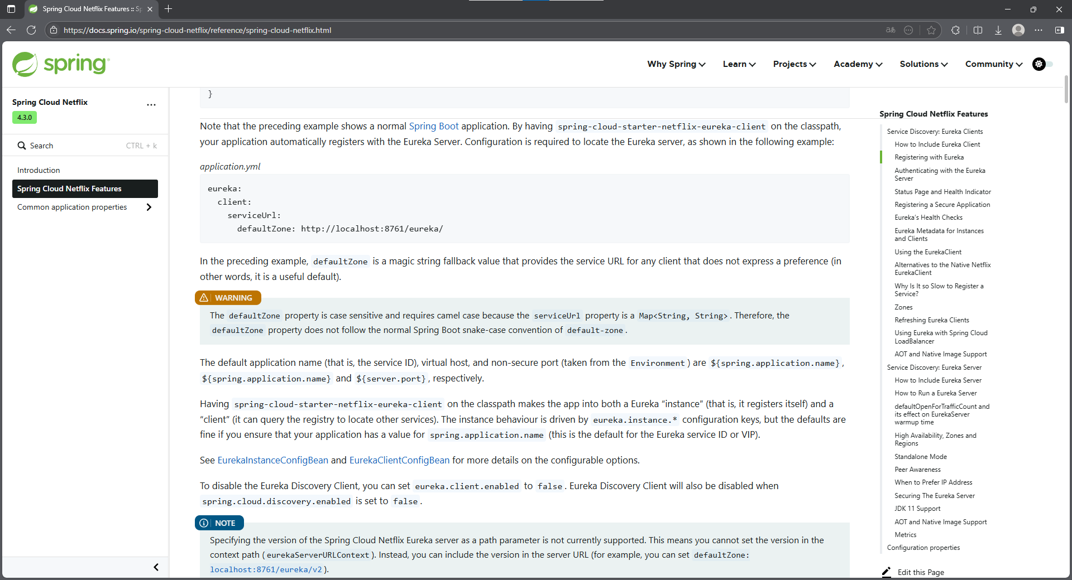This screenshot has height=580, width=1072.
Task: Jump to Using the EurekaClient section
Action: (928, 252)
